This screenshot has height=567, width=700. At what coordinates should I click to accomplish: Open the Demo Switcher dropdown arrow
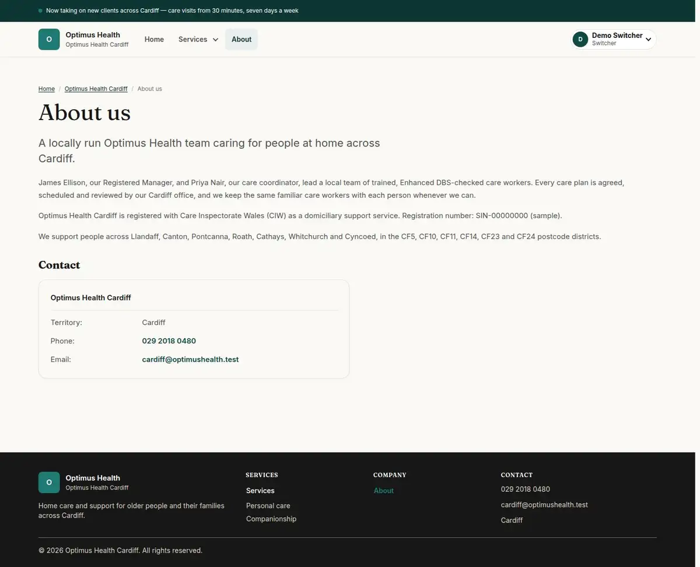tap(648, 40)
